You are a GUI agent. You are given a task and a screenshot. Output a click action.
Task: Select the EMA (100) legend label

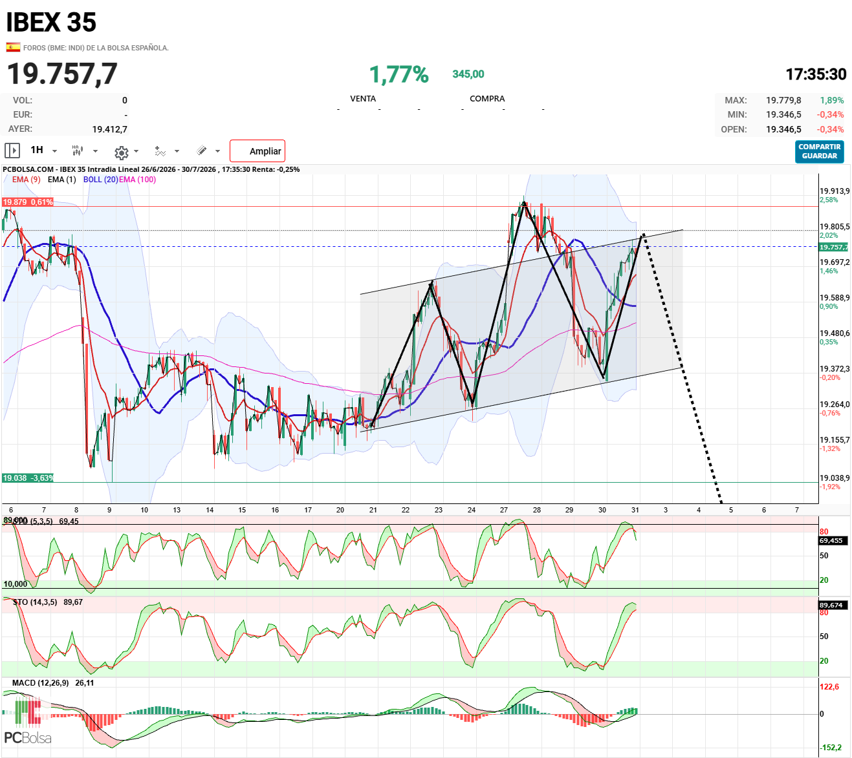(137, 180)
